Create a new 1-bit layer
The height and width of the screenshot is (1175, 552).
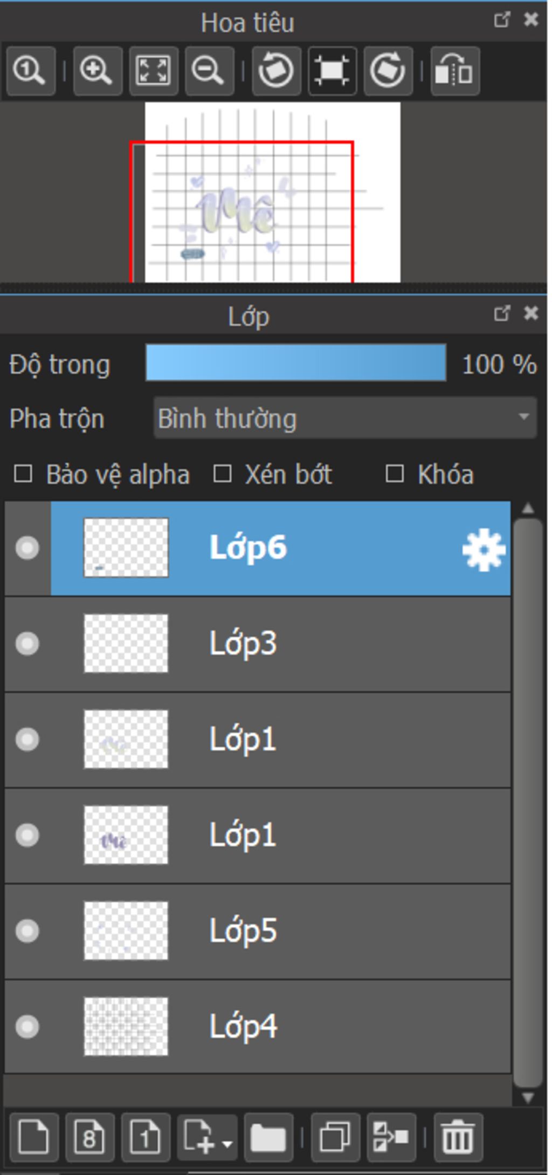coord(146,1137)
